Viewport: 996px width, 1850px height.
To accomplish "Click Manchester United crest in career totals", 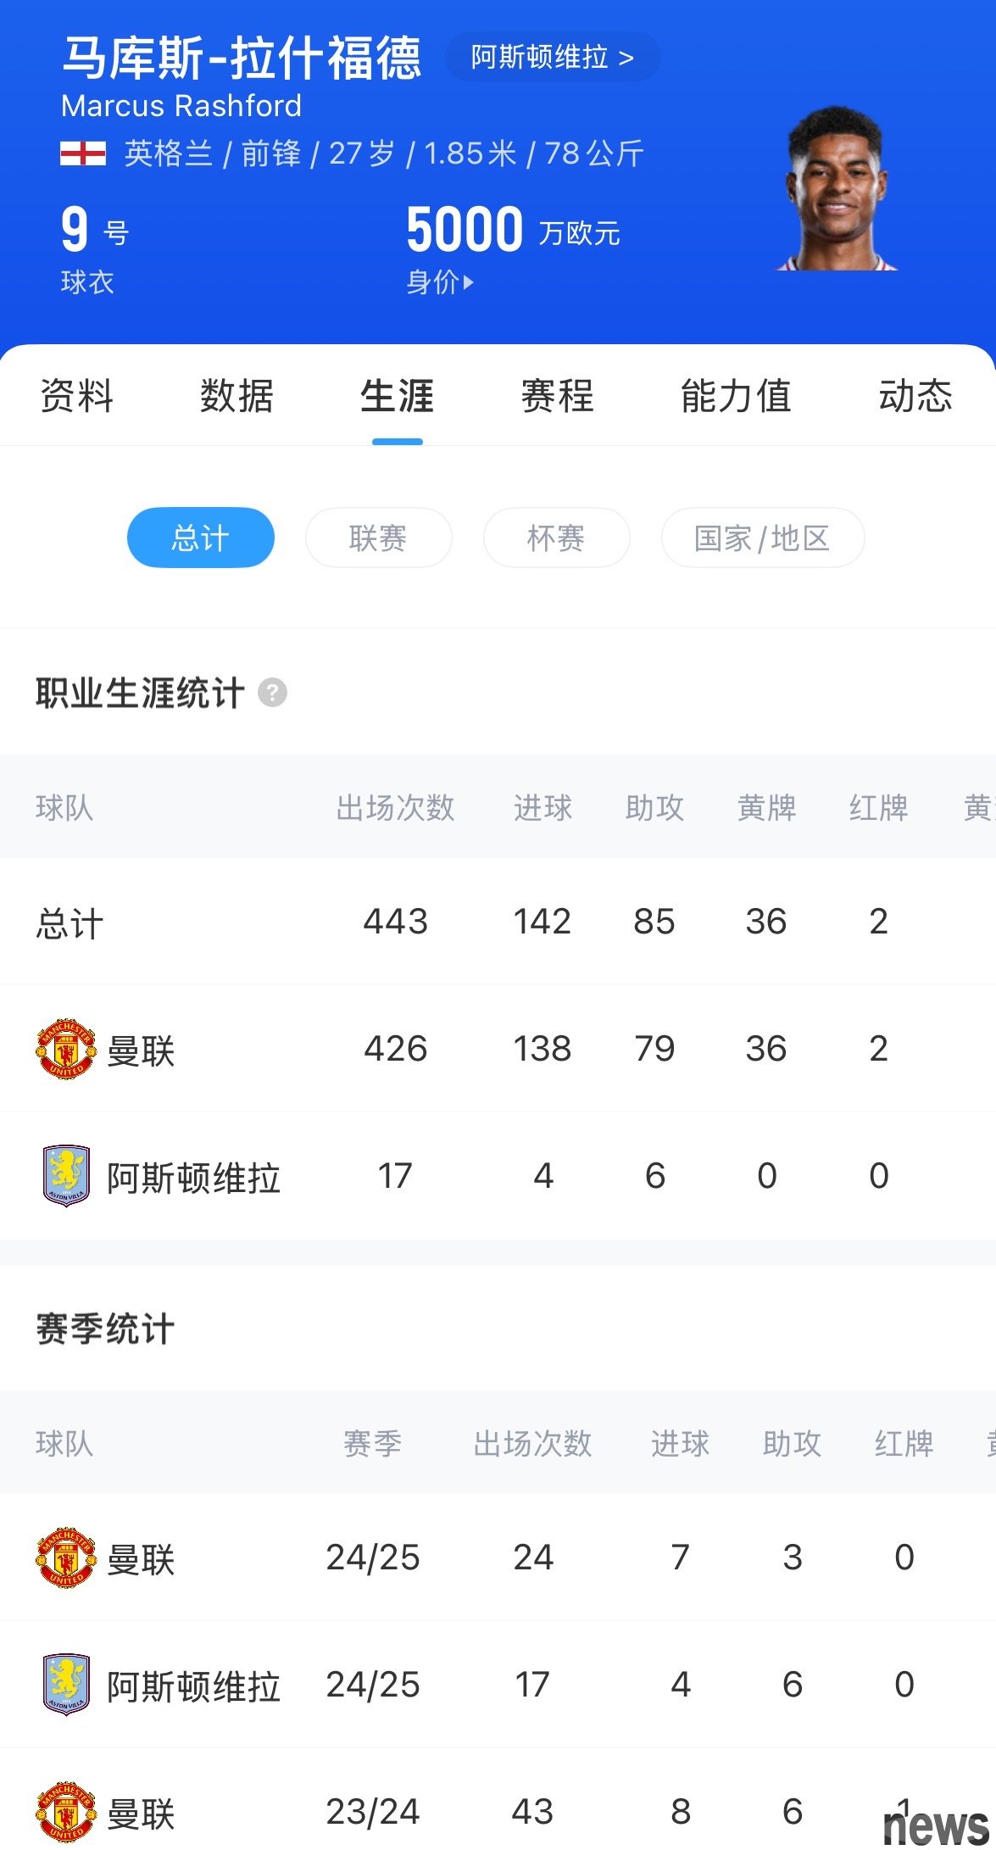I will [x=66, y=1049].
